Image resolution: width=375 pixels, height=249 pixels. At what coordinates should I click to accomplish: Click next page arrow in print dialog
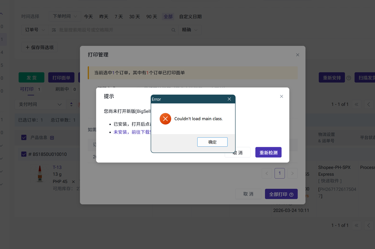pos(292,173)
